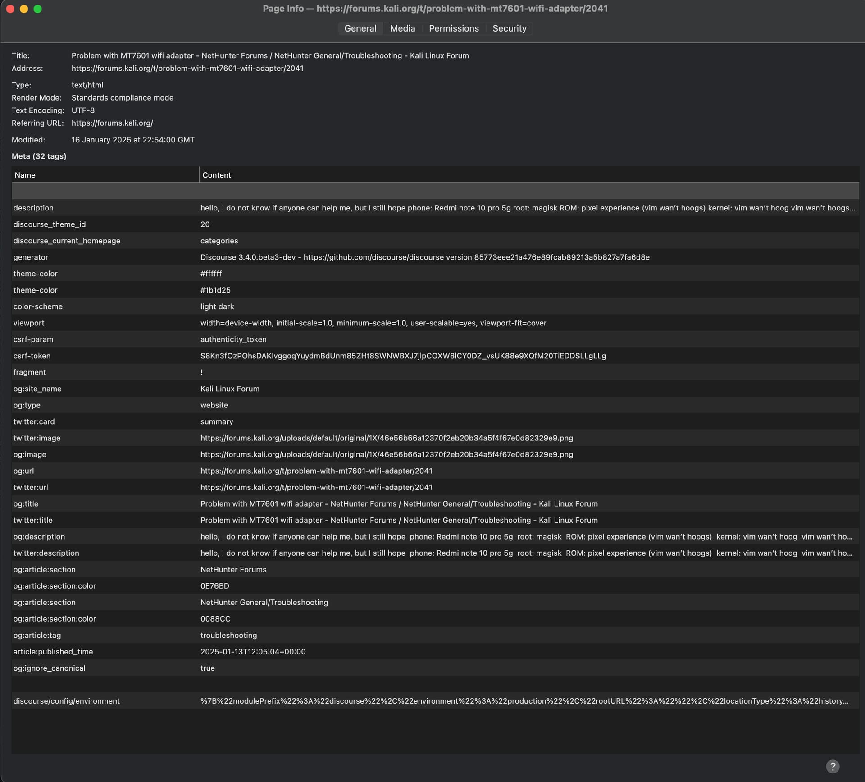Viewport: 865px width, 782px height.
Task: Select the og:url row
Action: click(x=435, y=471)
